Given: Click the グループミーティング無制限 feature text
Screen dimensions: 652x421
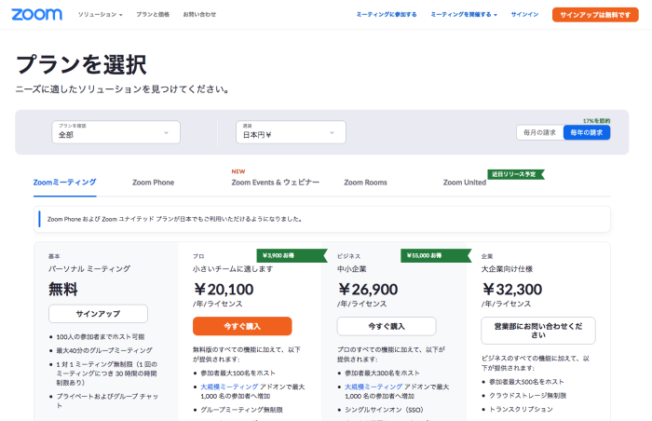Looking at the screenshot, I should tap(241, 409).
